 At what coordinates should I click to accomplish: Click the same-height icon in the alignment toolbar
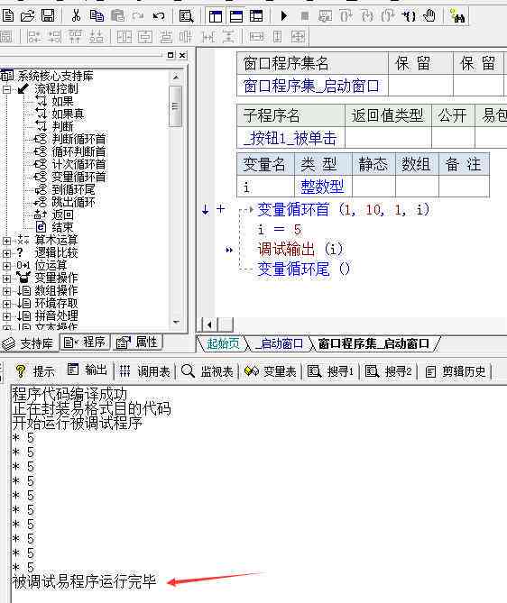277,37
